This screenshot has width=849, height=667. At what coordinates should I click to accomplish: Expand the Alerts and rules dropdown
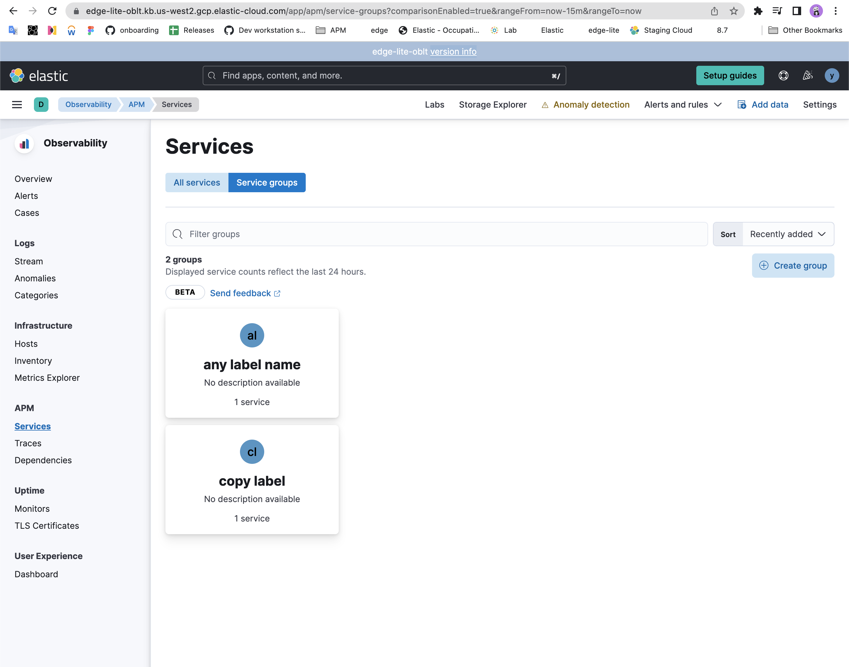pos(683,104)
